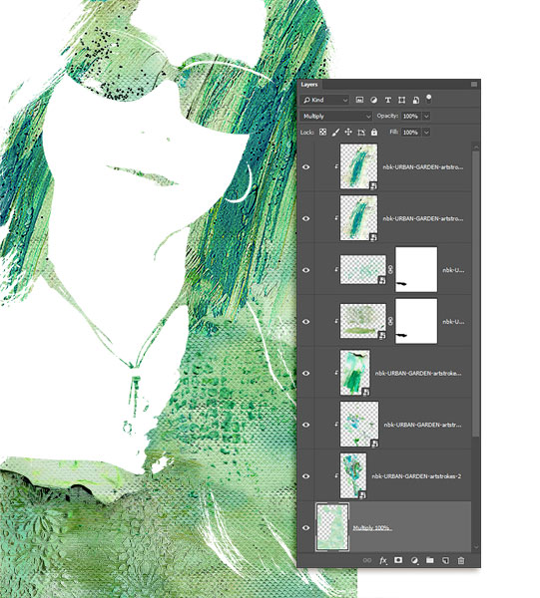This screenshot has height=598, width=540.
Task: Lock transparent pixels for the layer
Action: pos(322,133)
